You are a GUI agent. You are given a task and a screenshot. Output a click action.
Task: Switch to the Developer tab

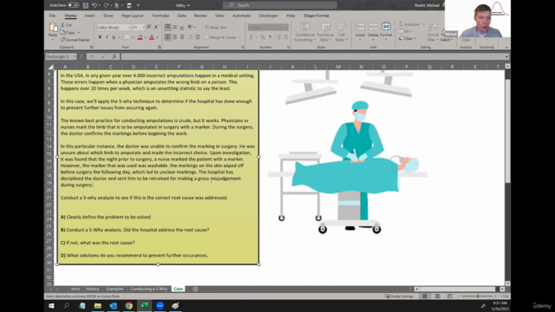pos(268,16)
